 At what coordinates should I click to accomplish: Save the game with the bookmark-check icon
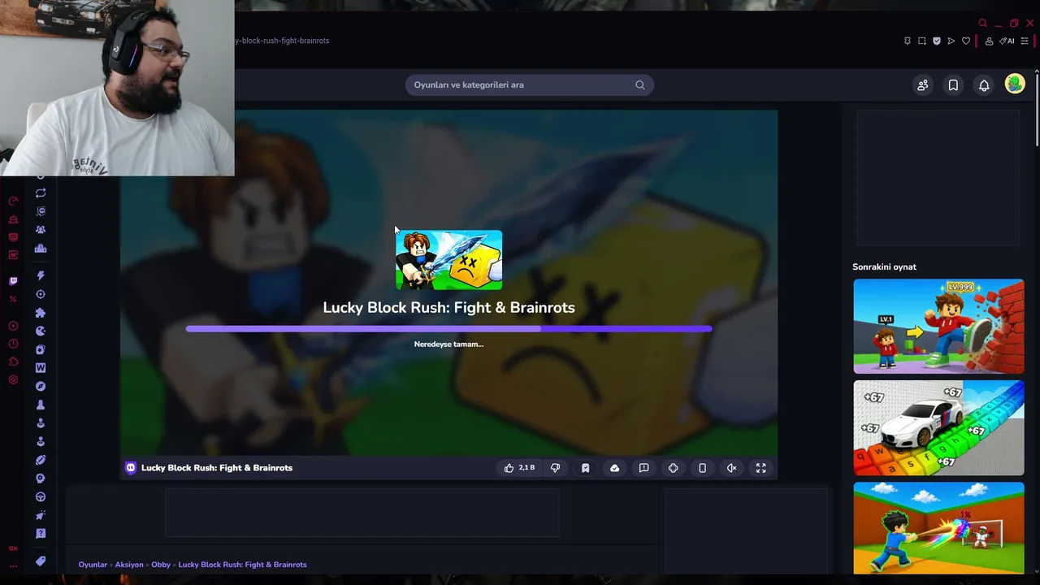click(585, 468)
